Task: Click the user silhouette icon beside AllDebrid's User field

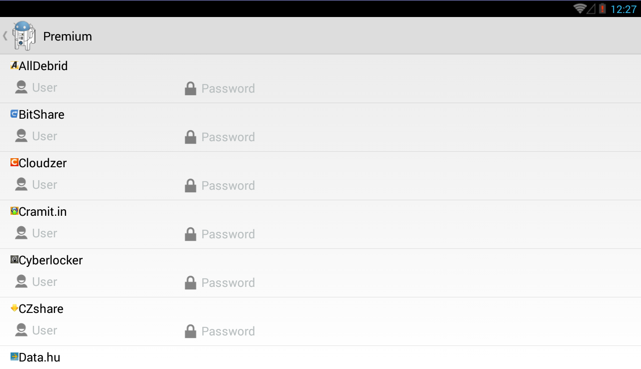Action: tap(21, 87)
